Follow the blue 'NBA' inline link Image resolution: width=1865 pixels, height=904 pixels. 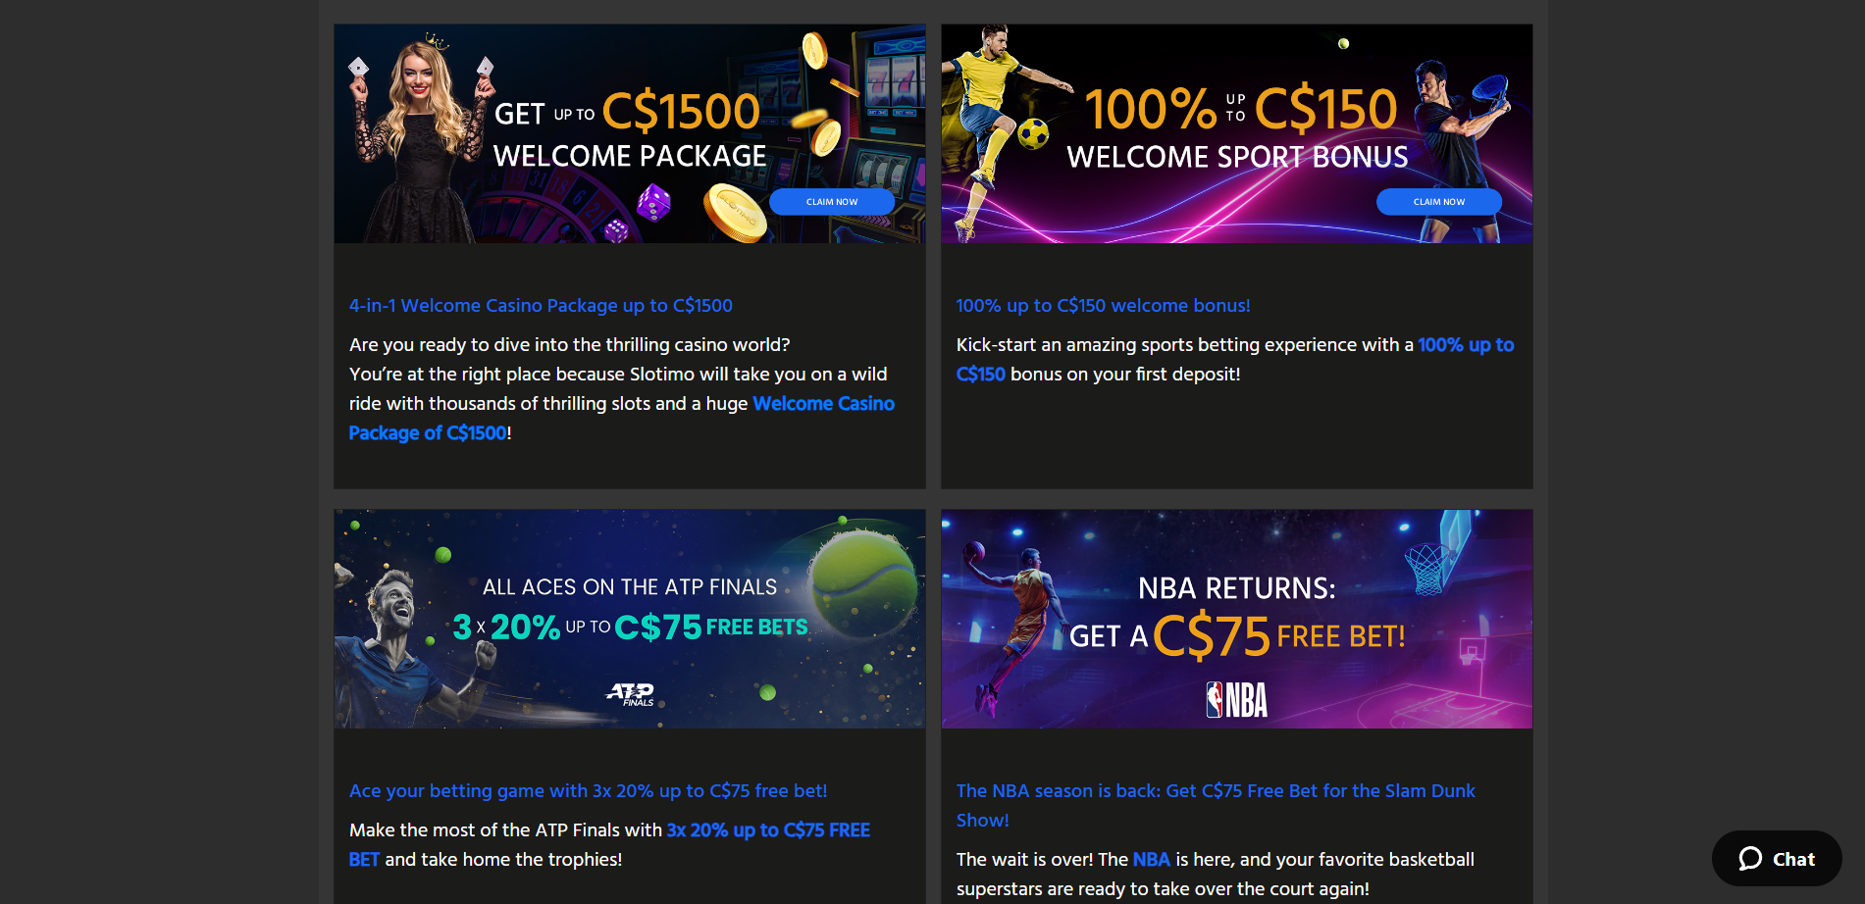(1151, 860)
